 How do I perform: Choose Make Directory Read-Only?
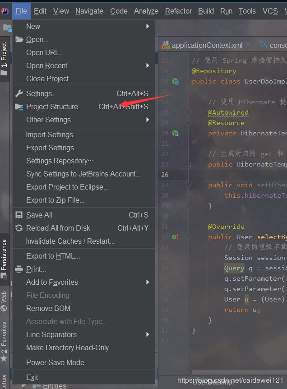[84, 347]
